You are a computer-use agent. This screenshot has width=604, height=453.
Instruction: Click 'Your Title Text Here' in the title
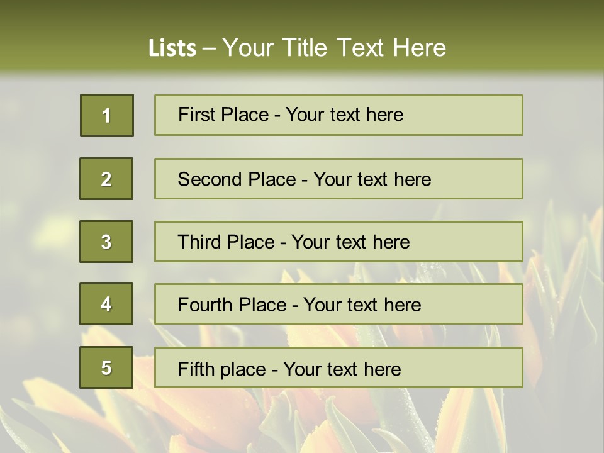tap(334, 48)
